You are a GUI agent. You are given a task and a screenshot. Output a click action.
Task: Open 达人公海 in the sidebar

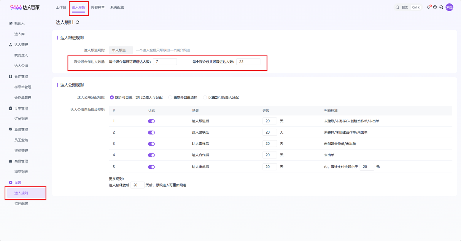pyautogui.click(x=21, y=66)
